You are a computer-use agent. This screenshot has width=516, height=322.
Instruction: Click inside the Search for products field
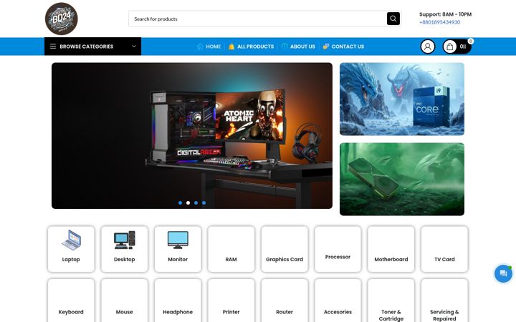[x=258, y=19]
